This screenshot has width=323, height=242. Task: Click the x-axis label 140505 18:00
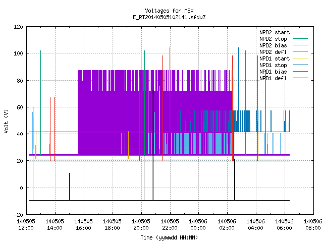(112, 225)
